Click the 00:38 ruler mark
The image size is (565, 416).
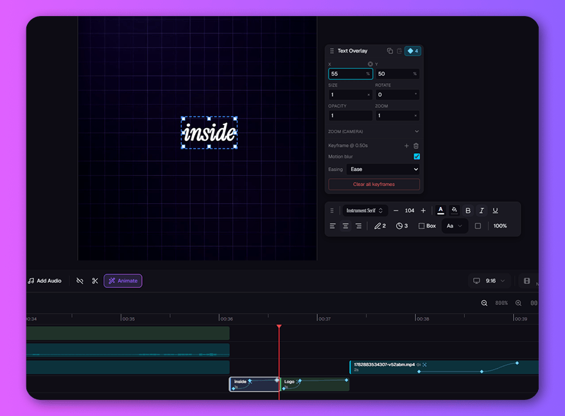[422, 319]
